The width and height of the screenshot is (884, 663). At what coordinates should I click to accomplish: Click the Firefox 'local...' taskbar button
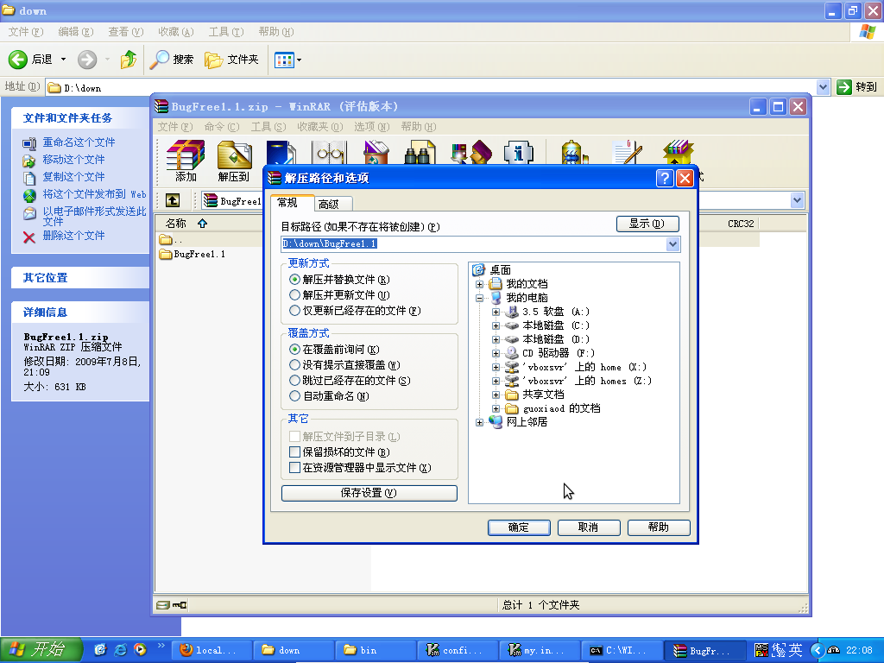[x=211, y=650]
